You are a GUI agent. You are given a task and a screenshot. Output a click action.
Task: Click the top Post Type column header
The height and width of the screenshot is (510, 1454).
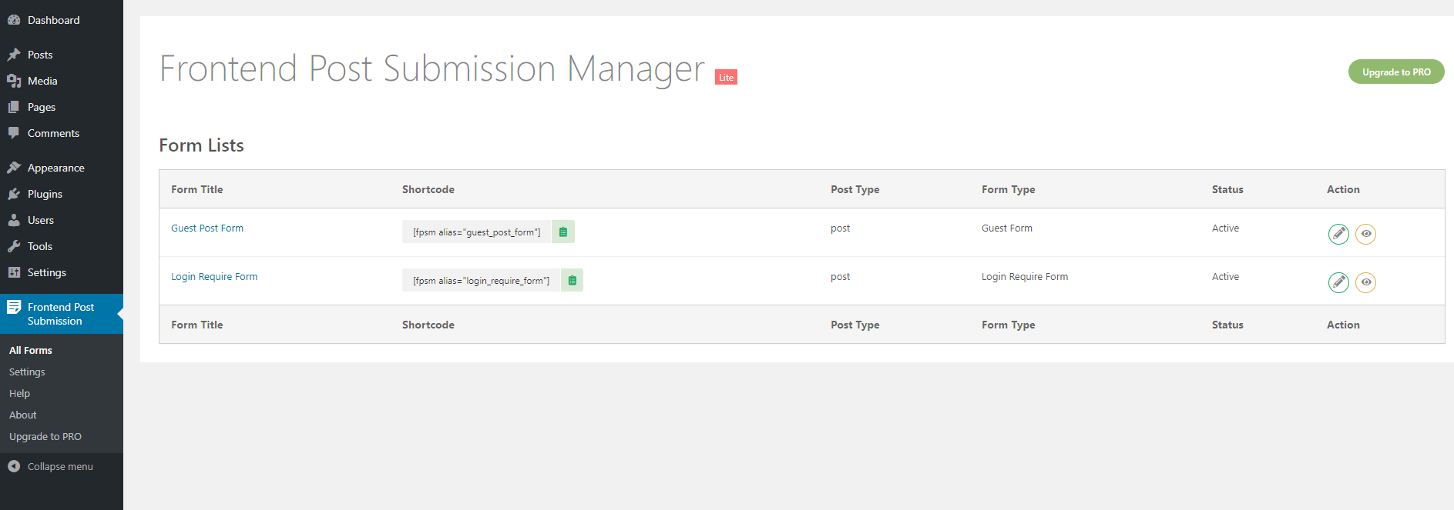pyautogui.click(x=855, y=189)
